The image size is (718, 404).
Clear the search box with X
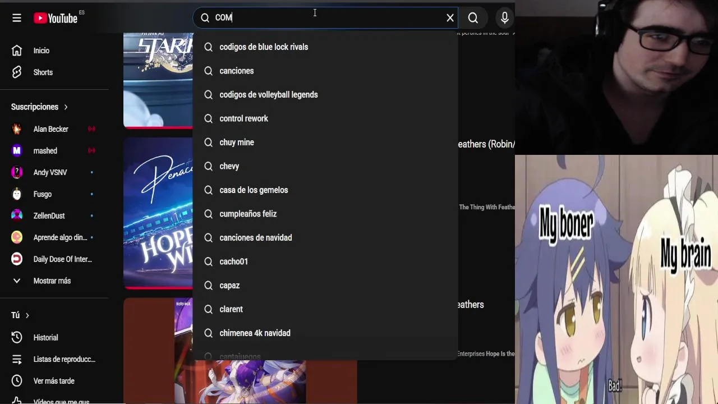coord(450,18)
